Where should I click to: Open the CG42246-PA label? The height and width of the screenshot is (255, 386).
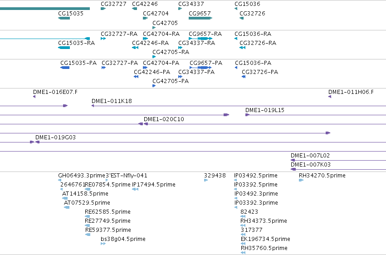click(152, 72)
